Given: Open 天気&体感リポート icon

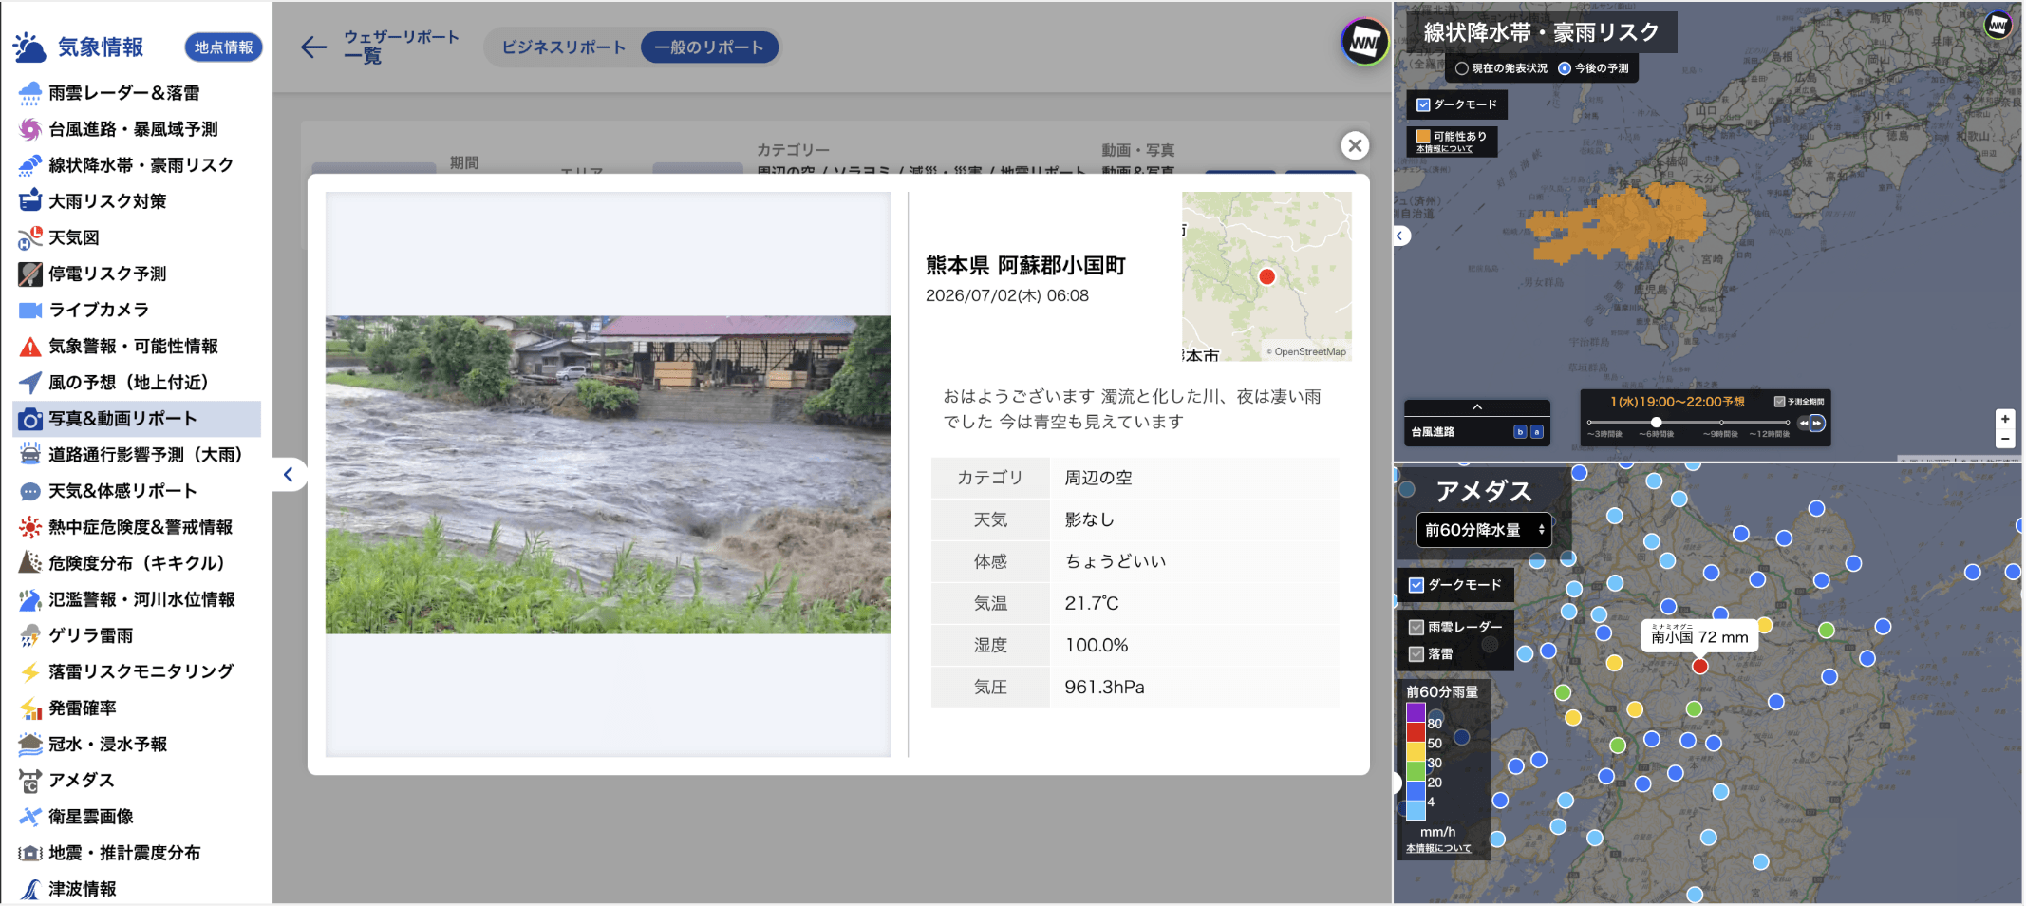Looking at the screenshot, I should click(x=30, y=491).
